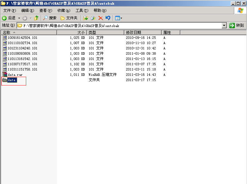Screen dimensions: 247x184
Task: Click the address bar path field
Action: pos(121,25)
